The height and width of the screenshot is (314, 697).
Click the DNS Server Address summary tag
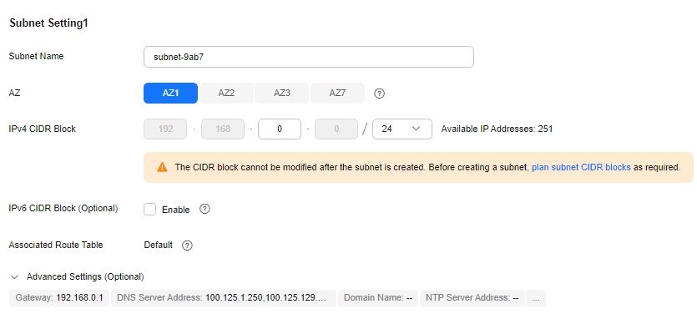click(x=224, y=298)
